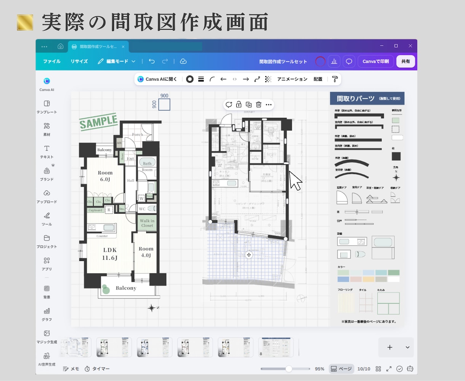Open the リサイズ menu
Screen dimensions: 465x381
pos(79,61)
